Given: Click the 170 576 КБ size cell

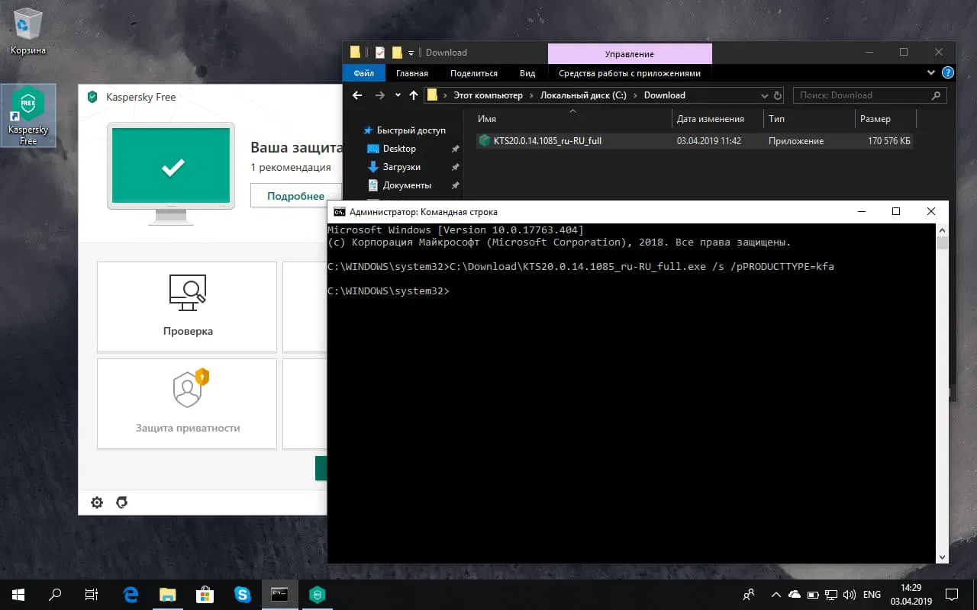Looking at the screenshot, I should coord(889,141).
